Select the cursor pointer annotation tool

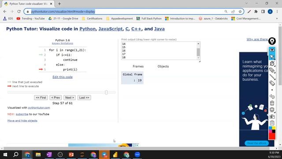272,57
